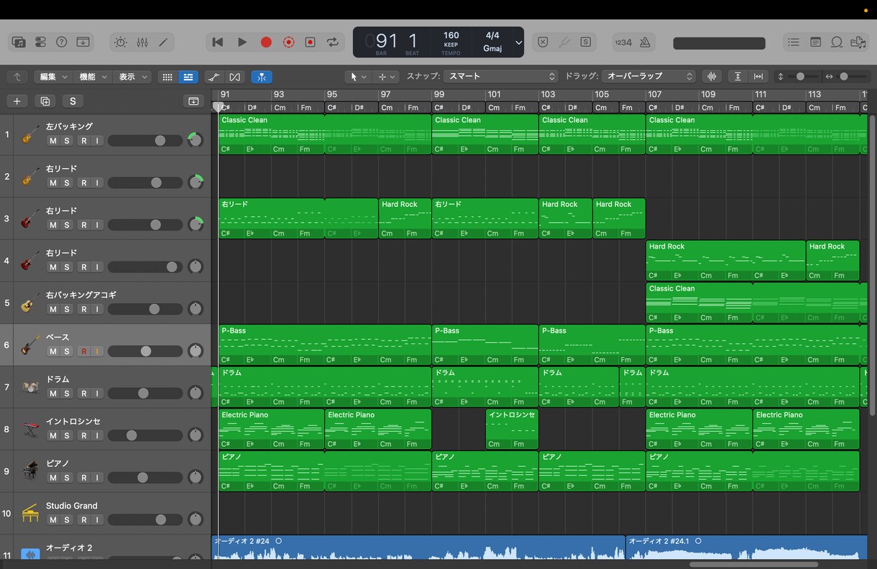
Task: Toggle input monitoring I on ピアノ track
Action: (97, 478)
